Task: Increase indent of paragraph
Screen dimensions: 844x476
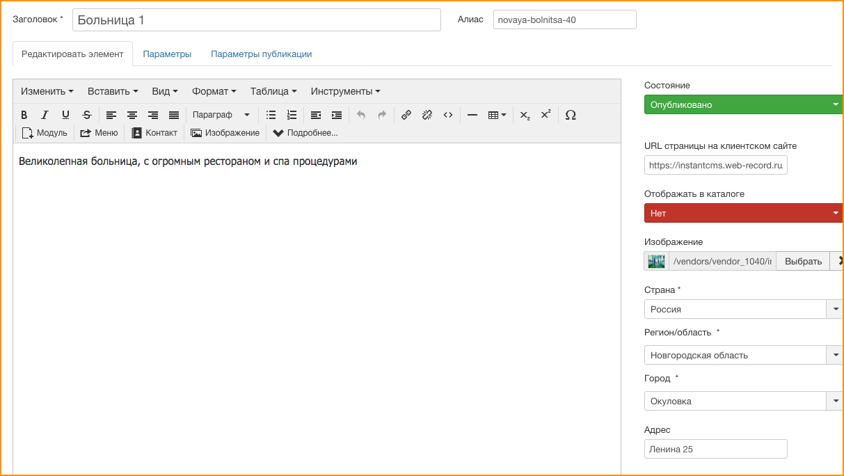Action: 337,115
